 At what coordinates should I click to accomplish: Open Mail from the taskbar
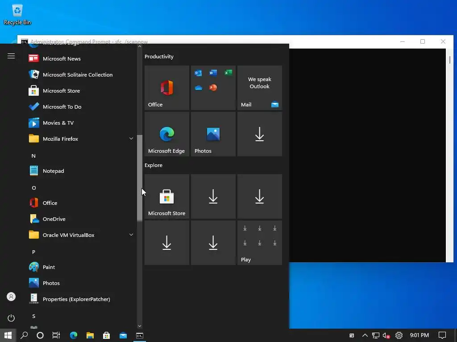[x=123, y=335]
